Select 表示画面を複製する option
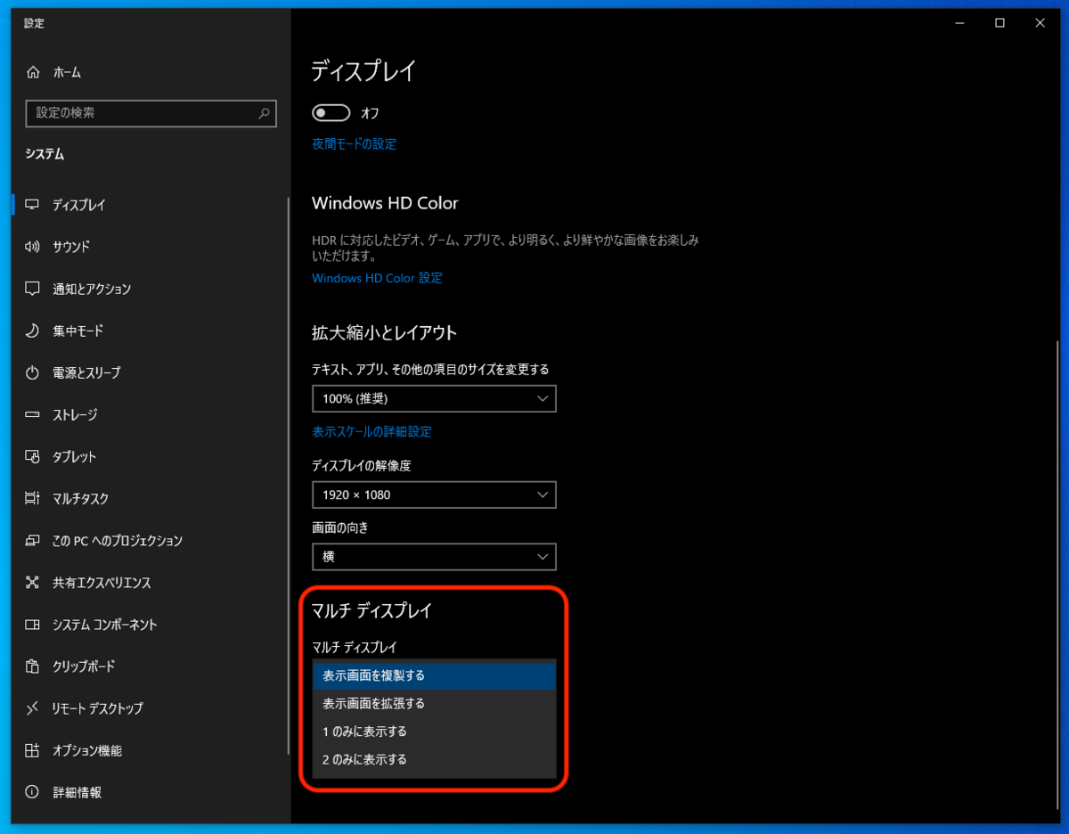The height and width of the screenshot is (834, 1069). click(435, 675)
